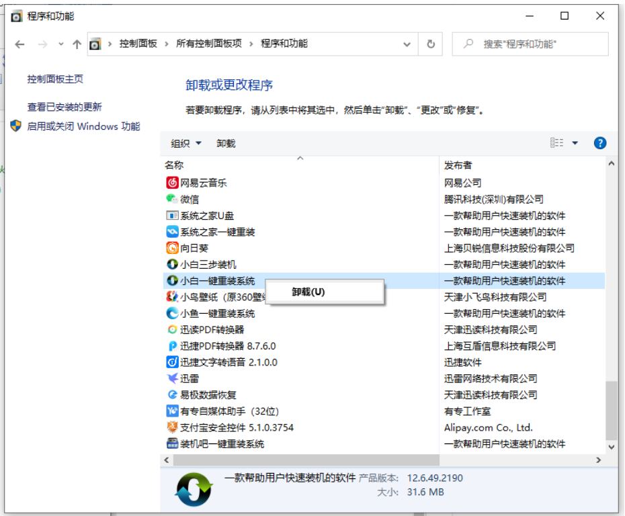Click the control panel icon in address bar
Viewport: 625px width, 516px height.
[x=95, y=44]
